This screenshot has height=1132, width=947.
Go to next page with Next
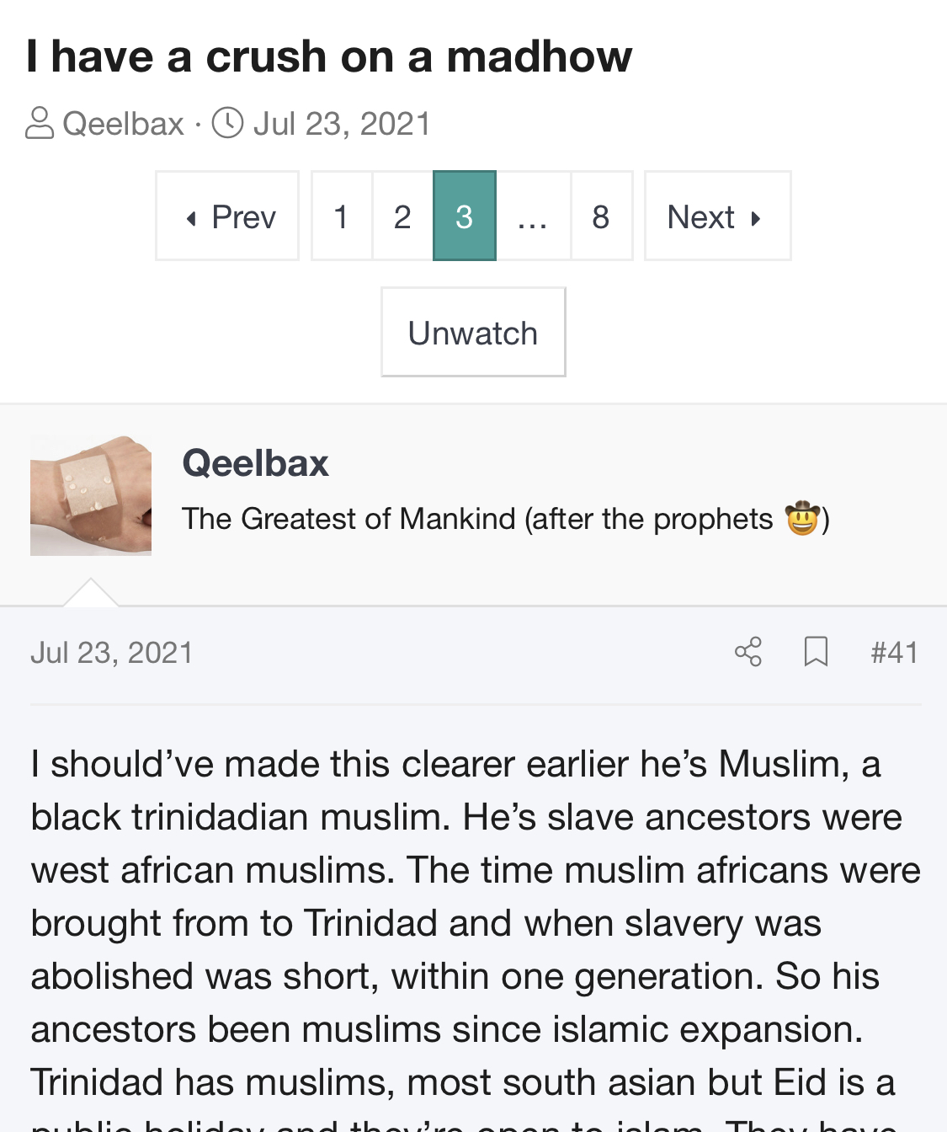tap(717, 216)
